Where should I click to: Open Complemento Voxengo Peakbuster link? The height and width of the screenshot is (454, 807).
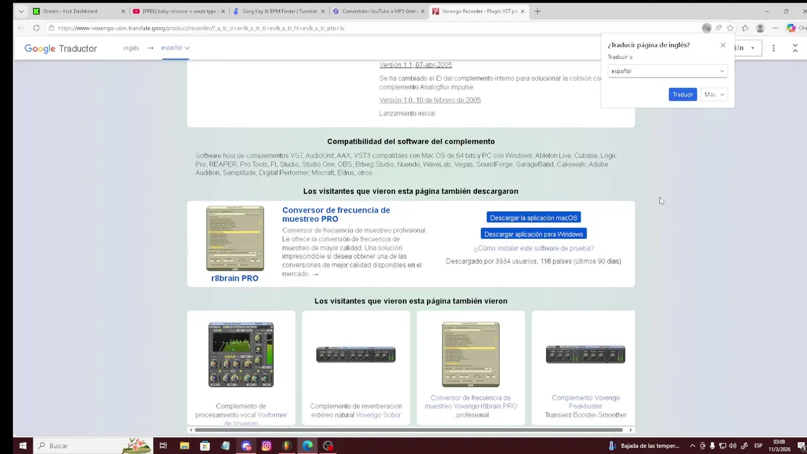(586, 402)
